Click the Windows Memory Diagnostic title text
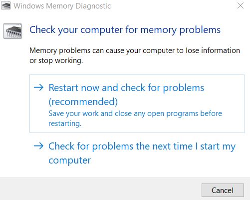The width and height of the screenshot is (250, 200). 62,6
